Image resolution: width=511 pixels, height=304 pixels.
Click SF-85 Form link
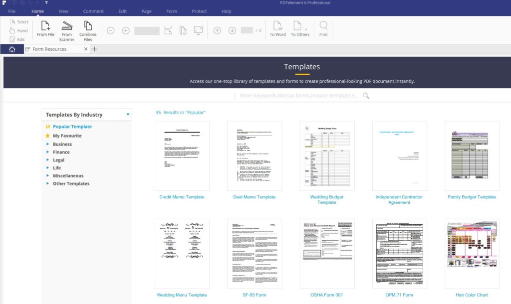[254, 295]
